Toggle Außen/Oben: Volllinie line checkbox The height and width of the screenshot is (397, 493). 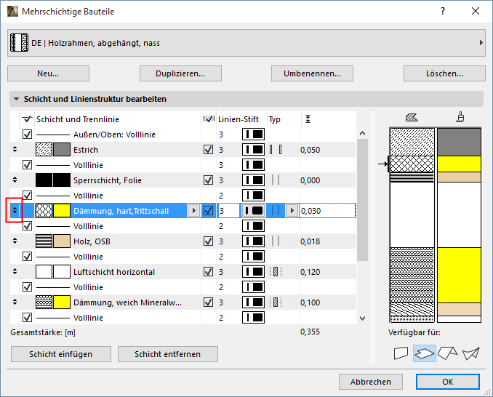point(28,135)
